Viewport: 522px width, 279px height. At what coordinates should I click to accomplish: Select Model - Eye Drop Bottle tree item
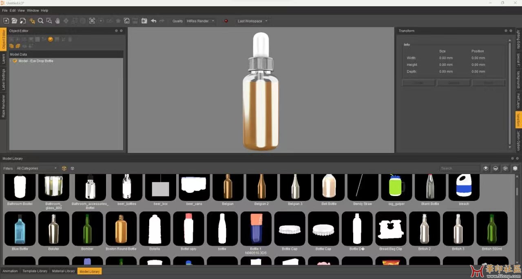tap(35, 61)
